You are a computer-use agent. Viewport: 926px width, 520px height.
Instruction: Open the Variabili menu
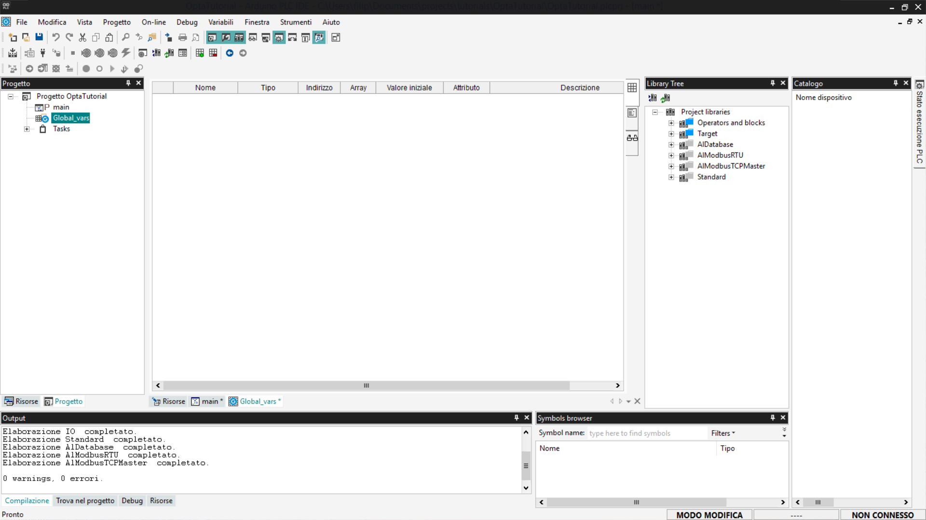[220, 22]
